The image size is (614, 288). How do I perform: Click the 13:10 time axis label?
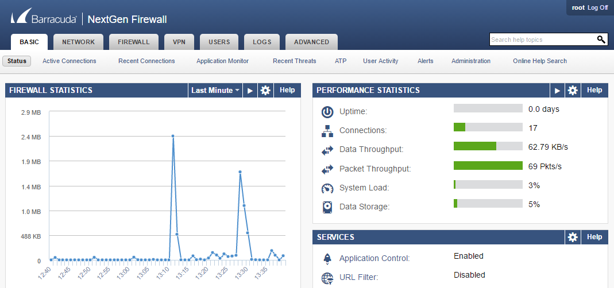(x=164, y=273)
